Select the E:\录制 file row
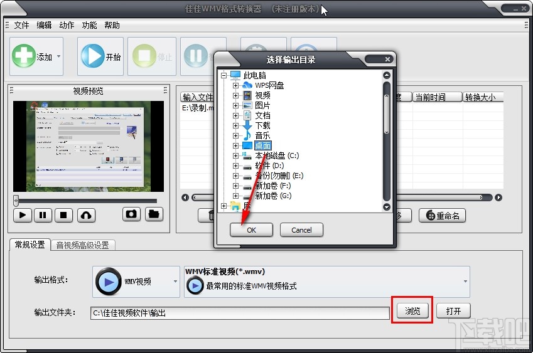 pos(198,108)
